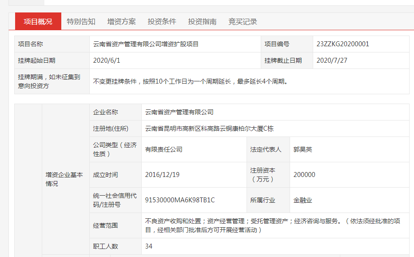Image resolution: width=414 pixels, height=257 pixels.
Task: Click the 挂牌期满，如未征集到意向投资方 label
Action: coord(49,81)
